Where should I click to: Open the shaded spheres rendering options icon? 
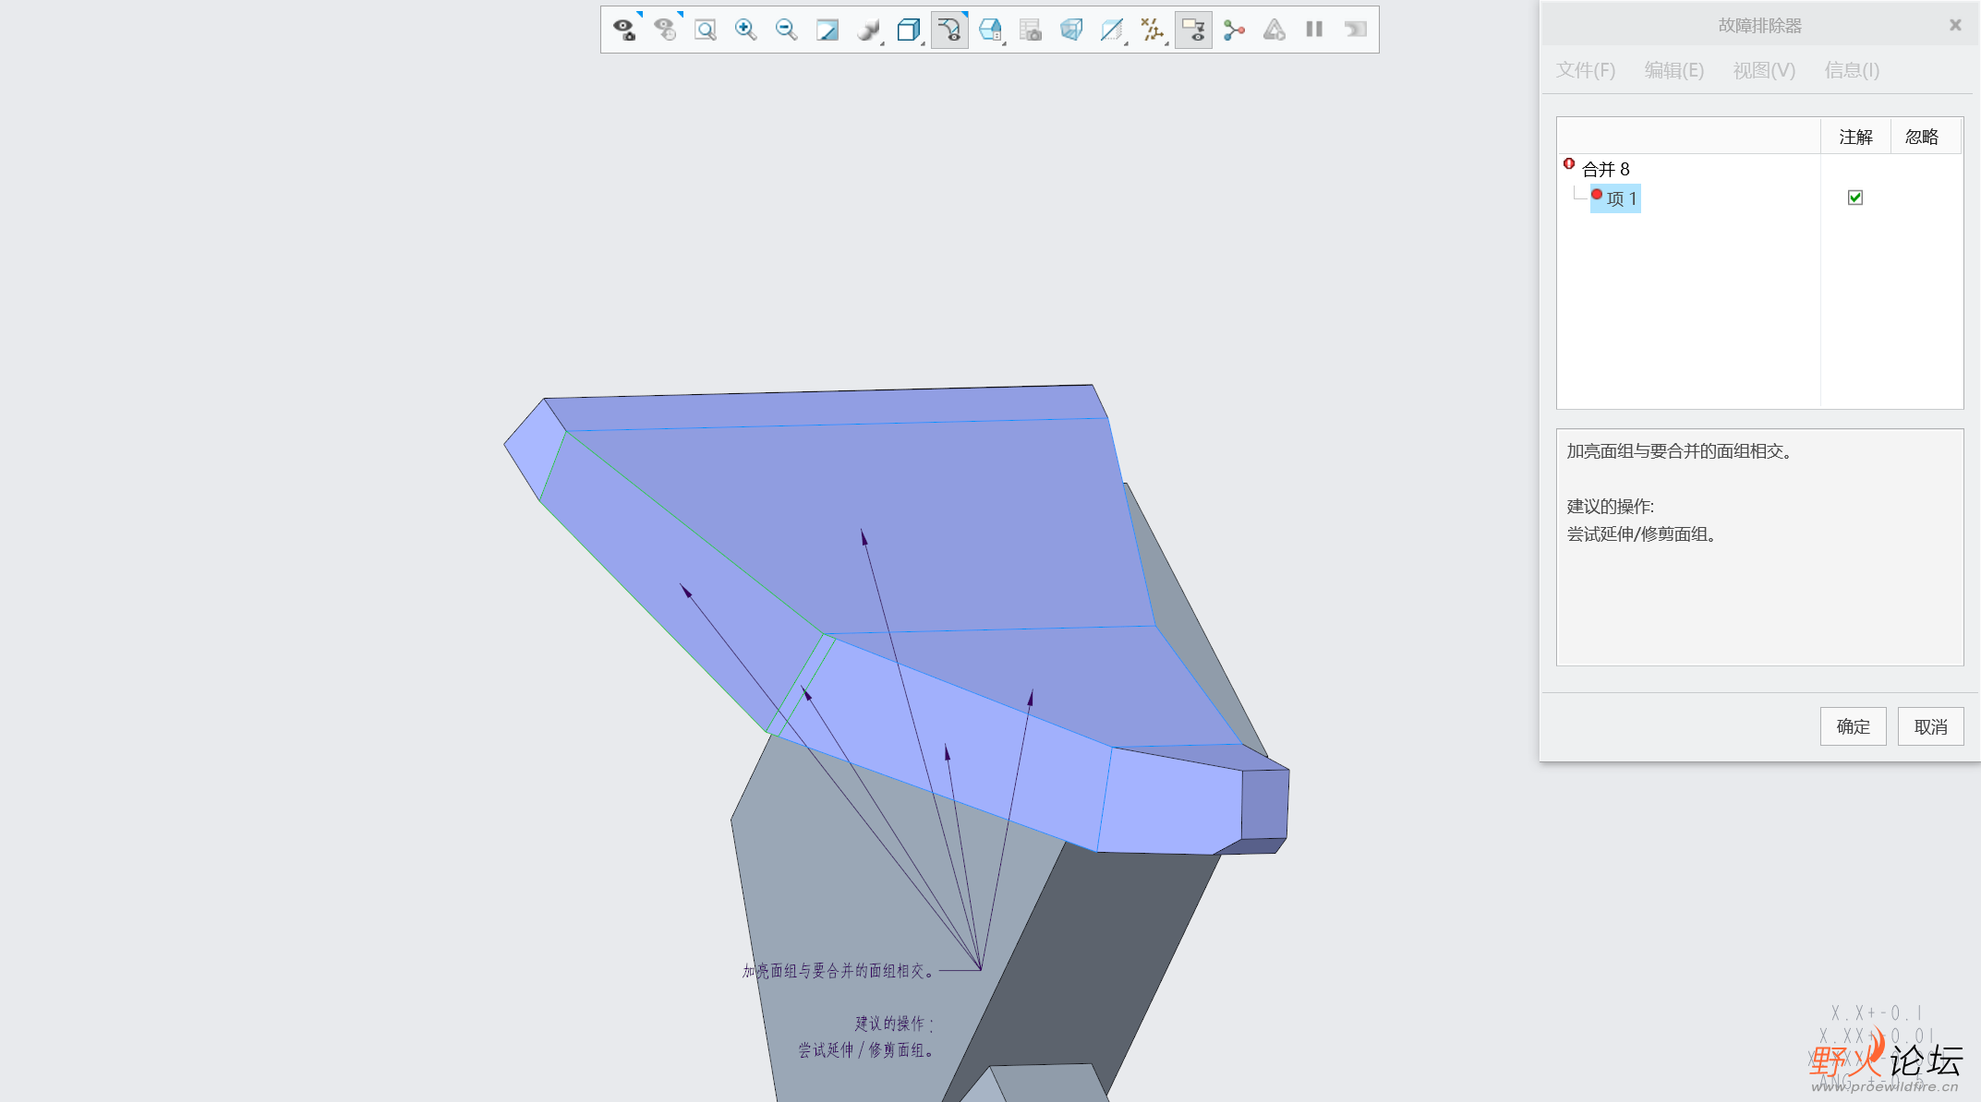tap(868, 30)
